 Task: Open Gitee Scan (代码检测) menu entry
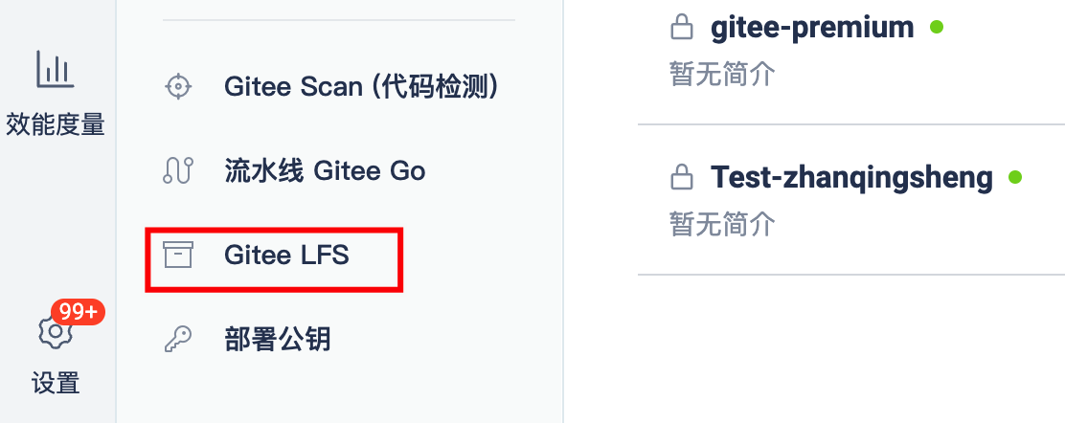tap(330, 87)
